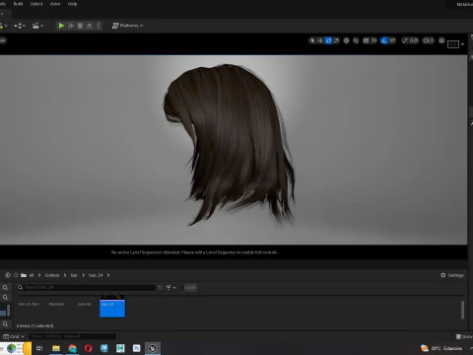
Task: Open the Blueprints toolbar dropdown
Action: (x=20, y=26)
